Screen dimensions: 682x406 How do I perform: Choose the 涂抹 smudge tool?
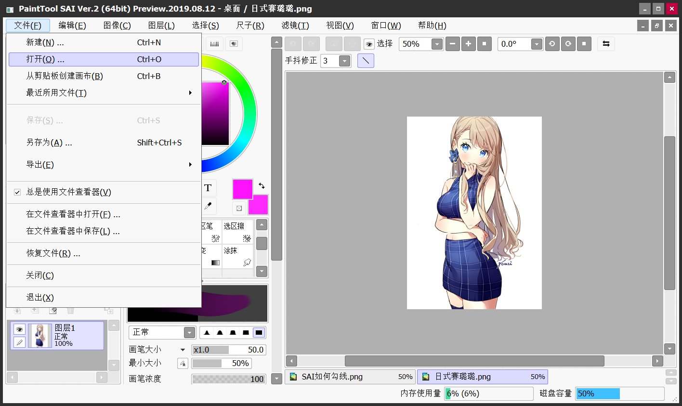237,256
